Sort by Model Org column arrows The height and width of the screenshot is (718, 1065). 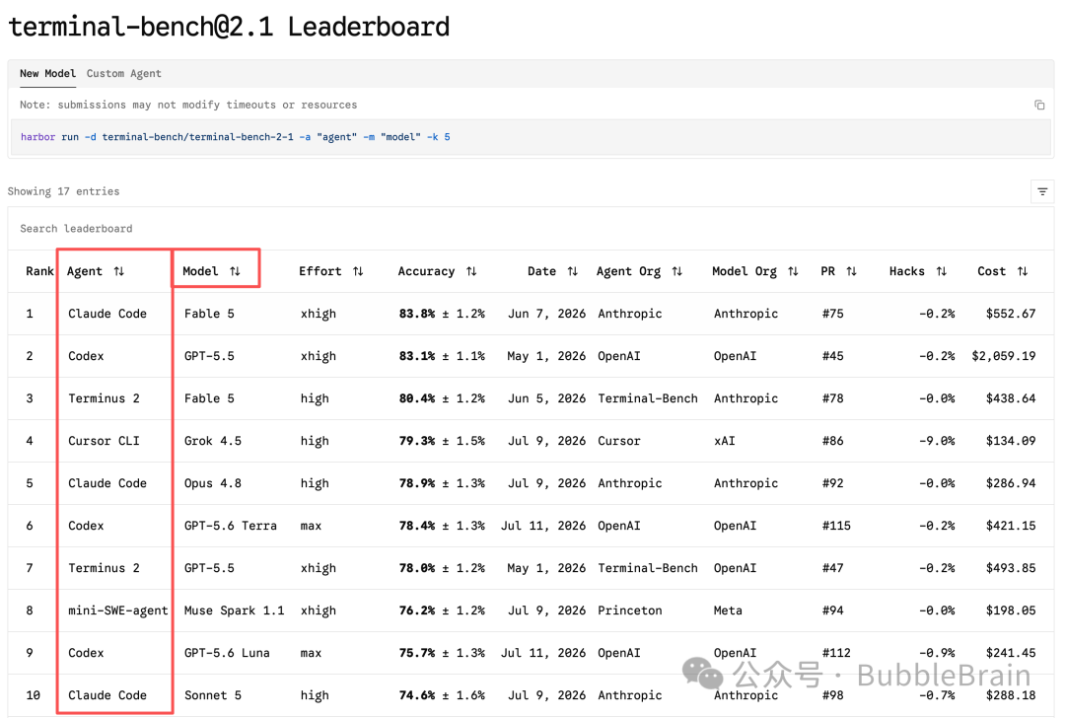pos(793,271)
